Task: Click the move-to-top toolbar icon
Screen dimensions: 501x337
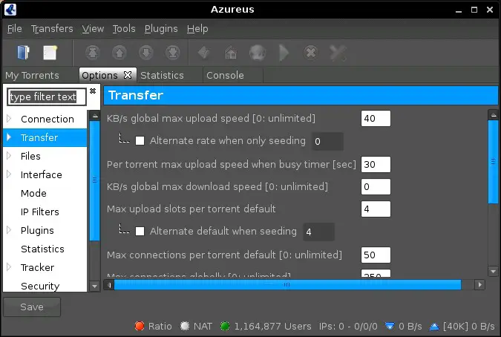Action: pos(93,53)
